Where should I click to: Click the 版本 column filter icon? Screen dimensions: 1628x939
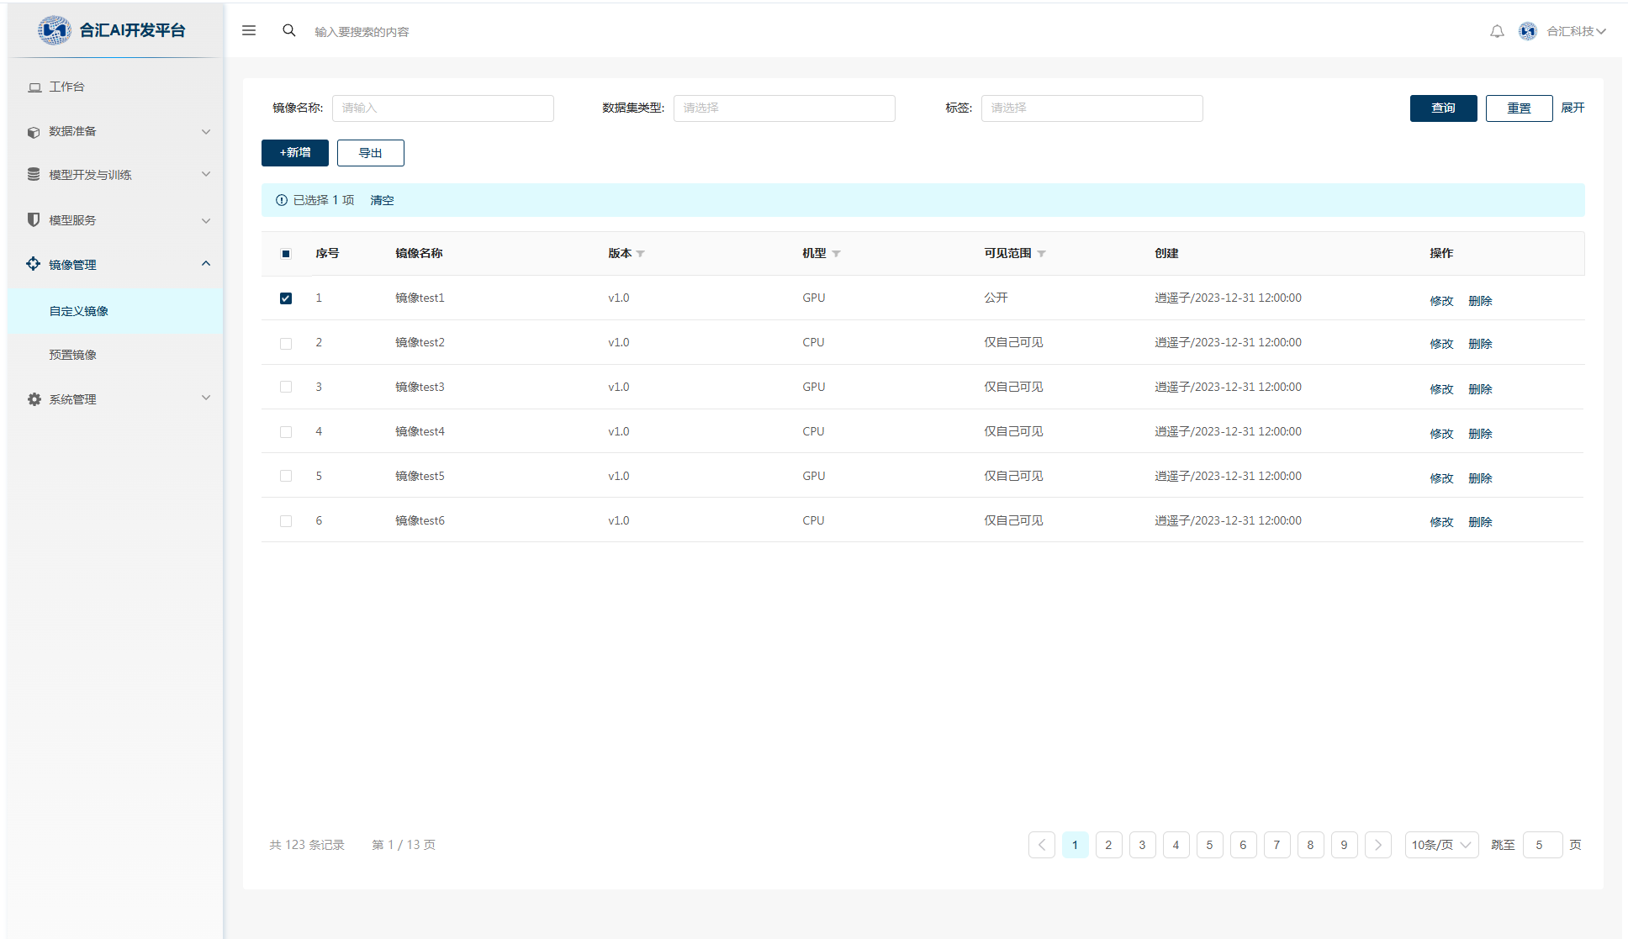click(x=641, y=254)
